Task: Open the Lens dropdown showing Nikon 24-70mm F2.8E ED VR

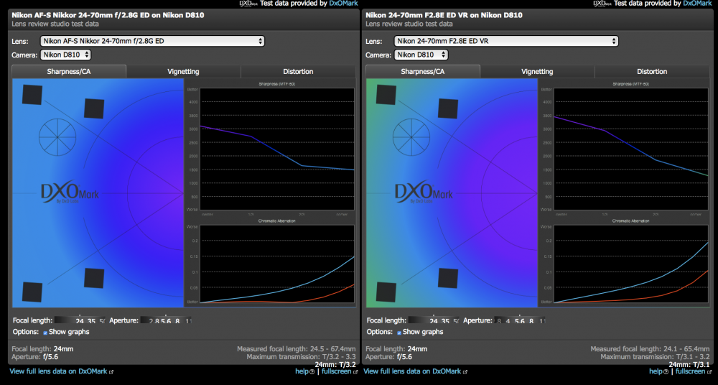Action: point(506,41)
